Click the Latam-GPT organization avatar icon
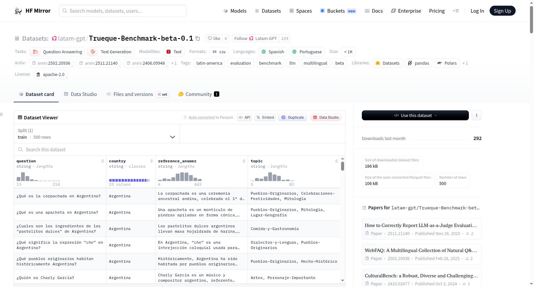Viewport: 534px width, 287px height. 54,39
